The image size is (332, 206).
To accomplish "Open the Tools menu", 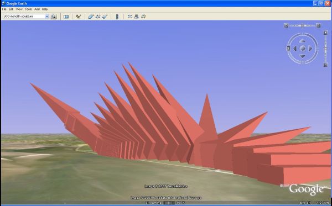I will point(28,9).
